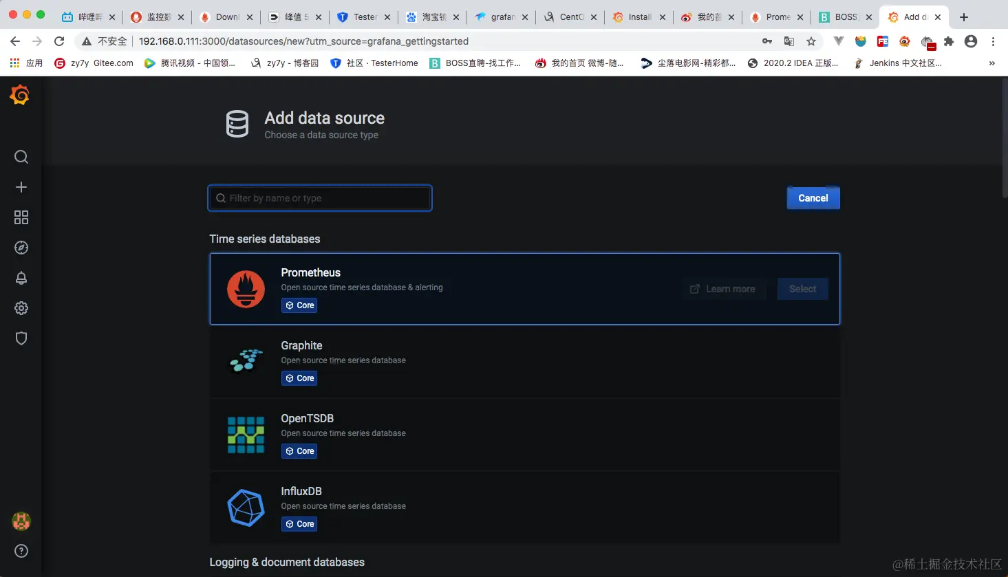
Task: Click the page vertical scrollbar
Action: [x=1004, y=138]
